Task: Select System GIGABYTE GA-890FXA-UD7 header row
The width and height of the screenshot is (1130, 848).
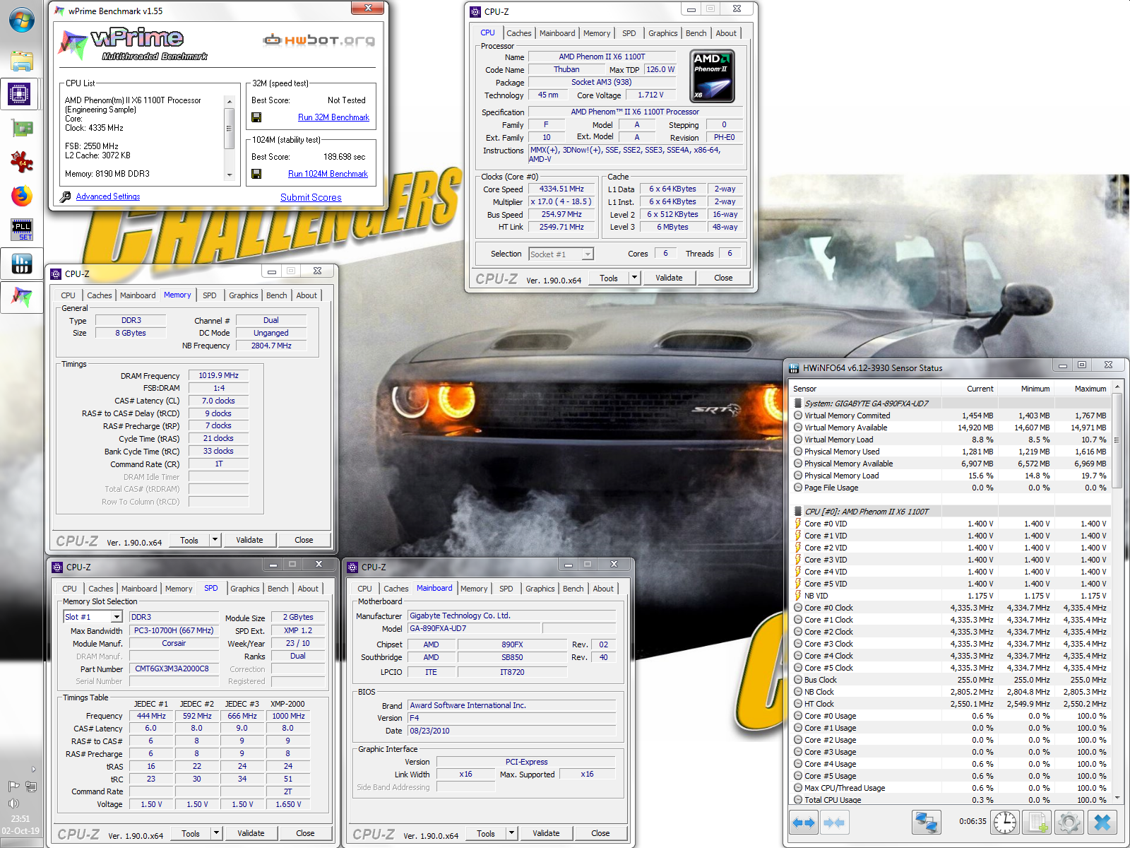Action: coord(950,404)
